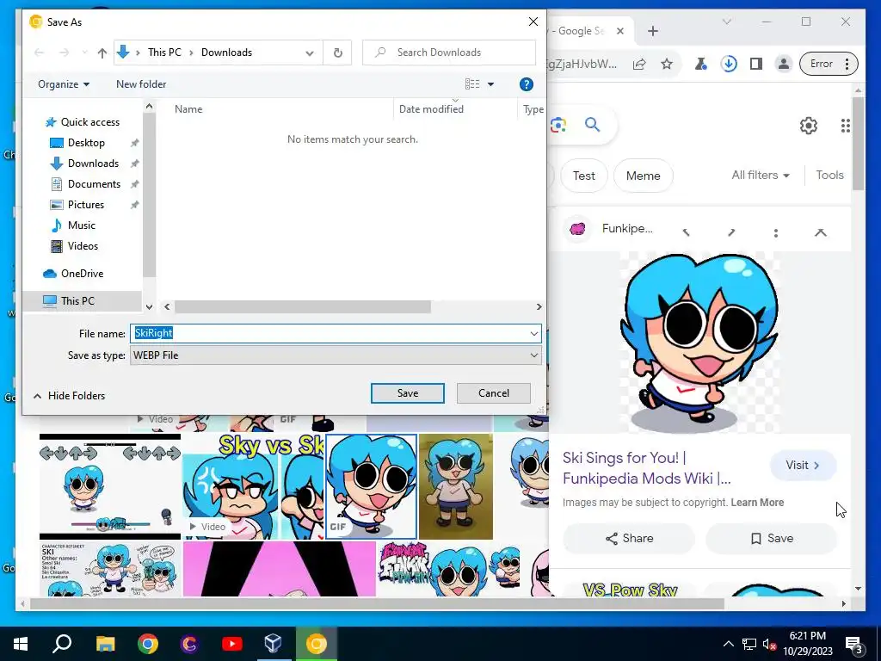Refresh the Downloads folder listing
This screenshot has height=661, width=881.
337,53
